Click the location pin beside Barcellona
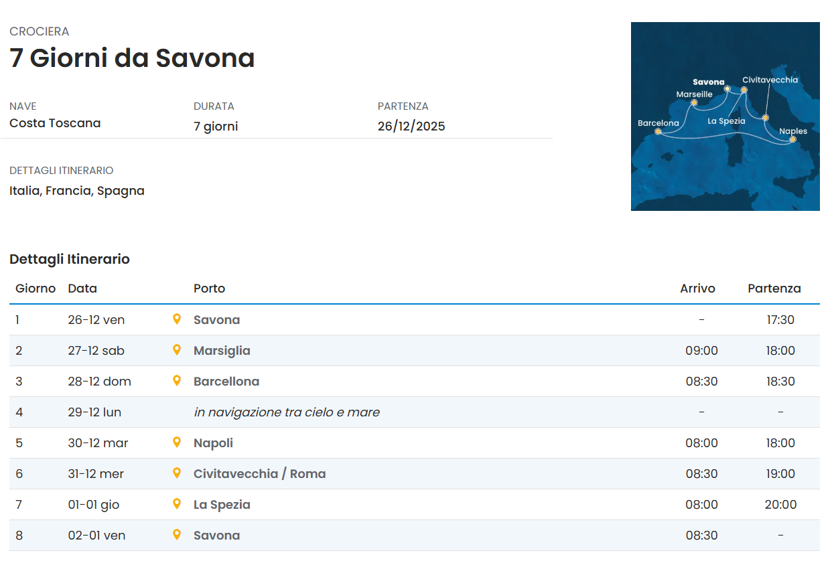Image resolution: width=832 pixels, height=561 pixels. (x=177, y=380)
